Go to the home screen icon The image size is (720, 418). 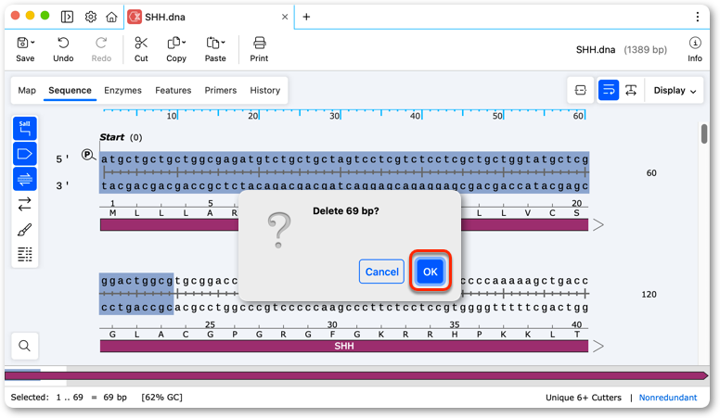click(111, 17)
